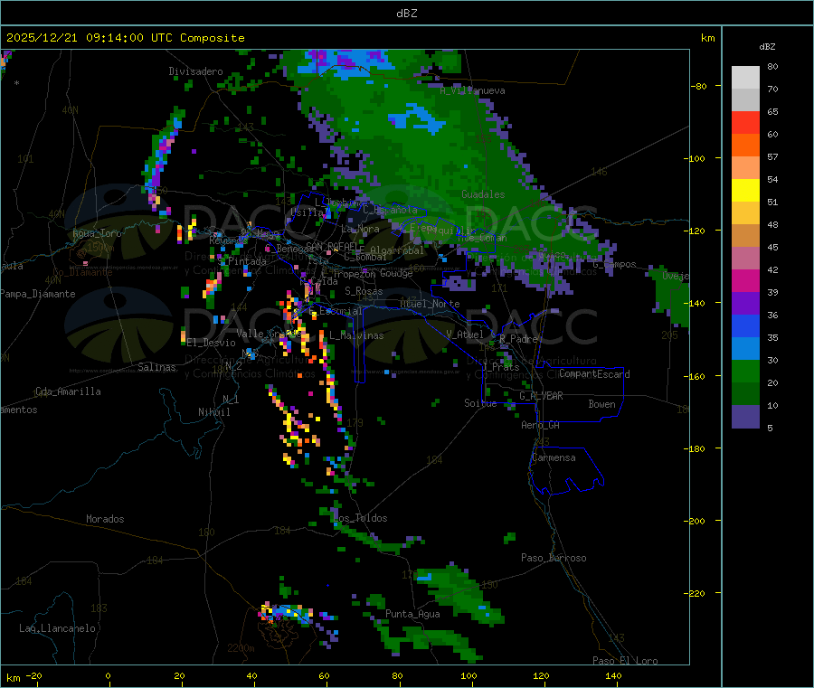The width and height of the screenshot is (814, 688).
Task: Click the '2200m' elevation label near the volcano
Action: [x=241, y=648]
